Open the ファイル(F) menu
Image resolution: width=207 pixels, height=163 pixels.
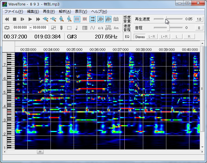tap(14, 12)
